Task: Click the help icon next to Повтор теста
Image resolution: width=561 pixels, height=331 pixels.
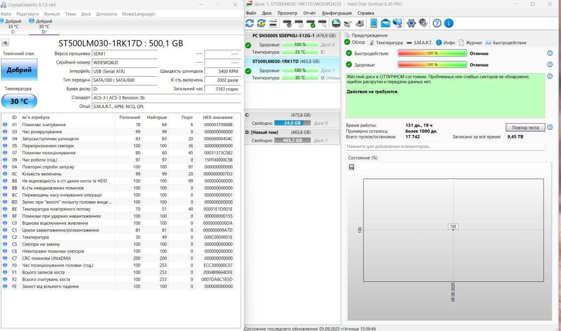Action: tap(550, 127)
